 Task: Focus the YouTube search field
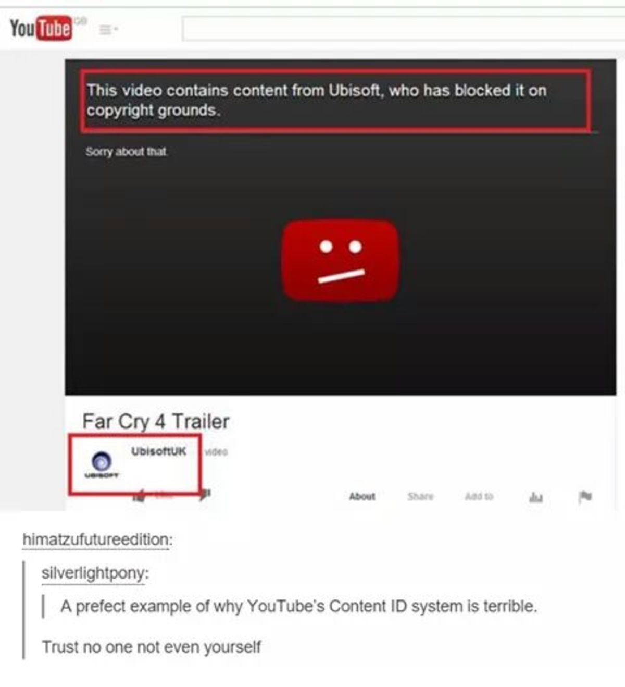coord(404,29)
